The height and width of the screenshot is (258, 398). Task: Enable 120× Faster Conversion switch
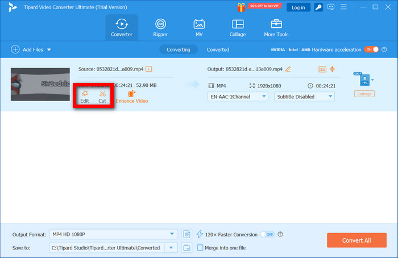click(x=267, y=234)
